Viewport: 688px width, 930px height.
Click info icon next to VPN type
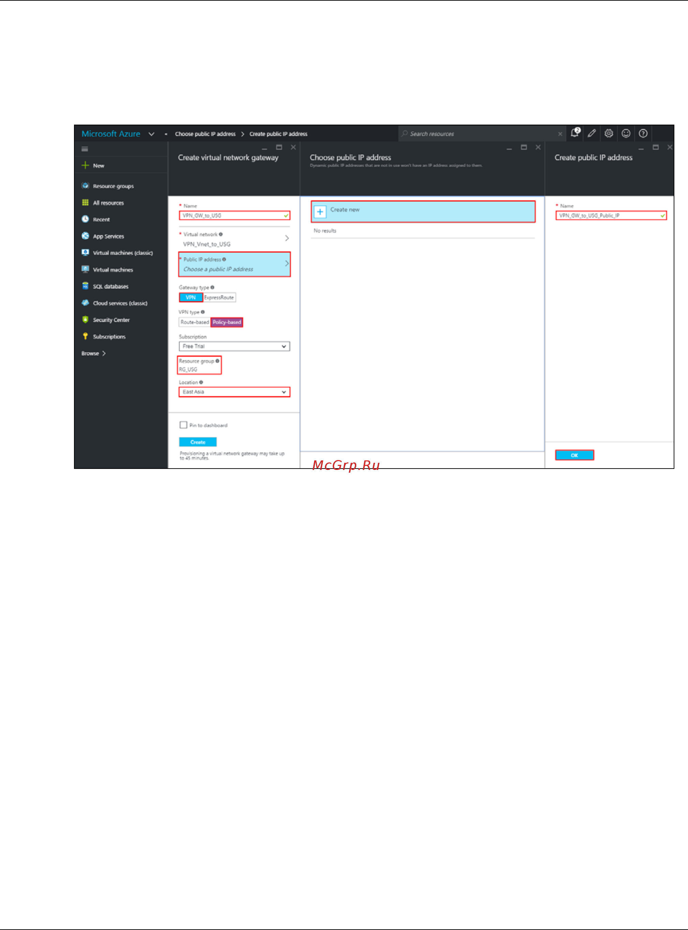click(203, 312)
